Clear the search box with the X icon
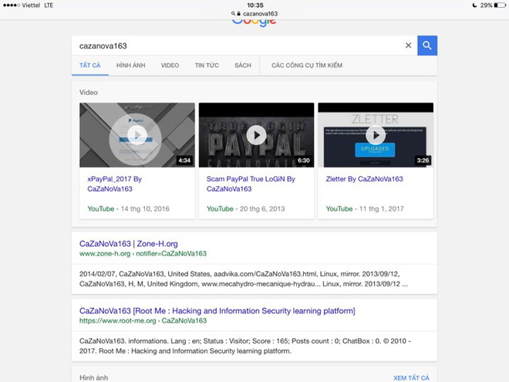Screen dimensions: 509x382 point(408,46)
